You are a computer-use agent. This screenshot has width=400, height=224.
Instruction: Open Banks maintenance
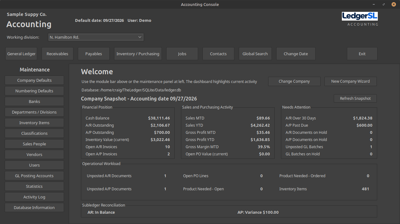(x=34, y=101)
